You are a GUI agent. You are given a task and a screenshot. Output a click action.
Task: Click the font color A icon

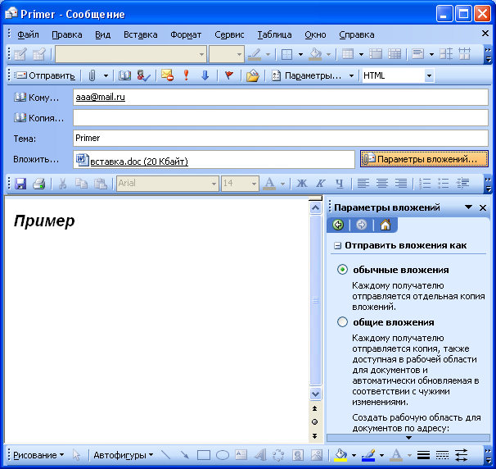(269, 184)
